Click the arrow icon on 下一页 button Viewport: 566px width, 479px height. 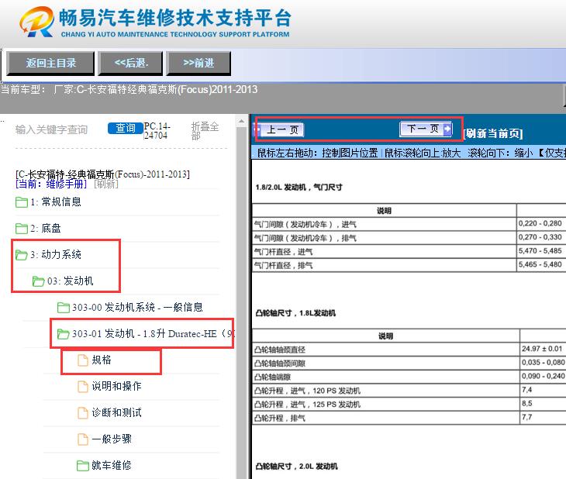(447, 129)
